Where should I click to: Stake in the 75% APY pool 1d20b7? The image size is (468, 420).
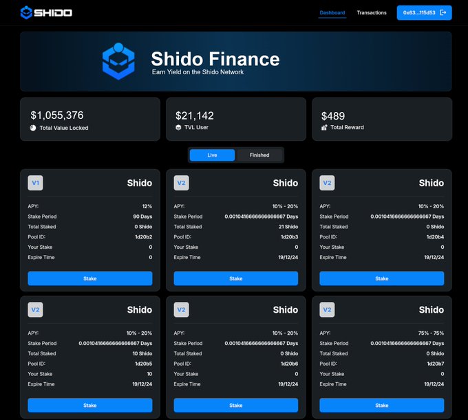pyautogui.click(x=382, y=405)
